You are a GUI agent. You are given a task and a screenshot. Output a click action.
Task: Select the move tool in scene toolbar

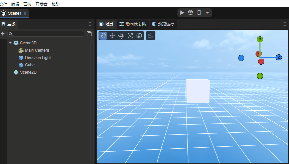pyautogui.click(x=112, y=36)
